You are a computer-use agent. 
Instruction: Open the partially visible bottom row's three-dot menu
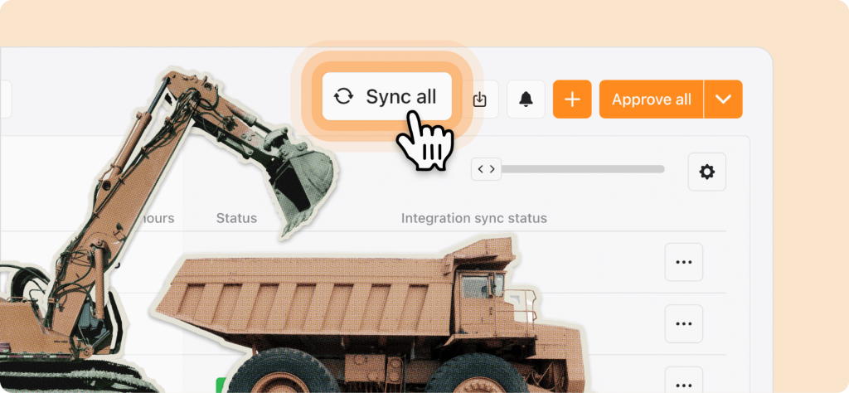pos(684,380)
